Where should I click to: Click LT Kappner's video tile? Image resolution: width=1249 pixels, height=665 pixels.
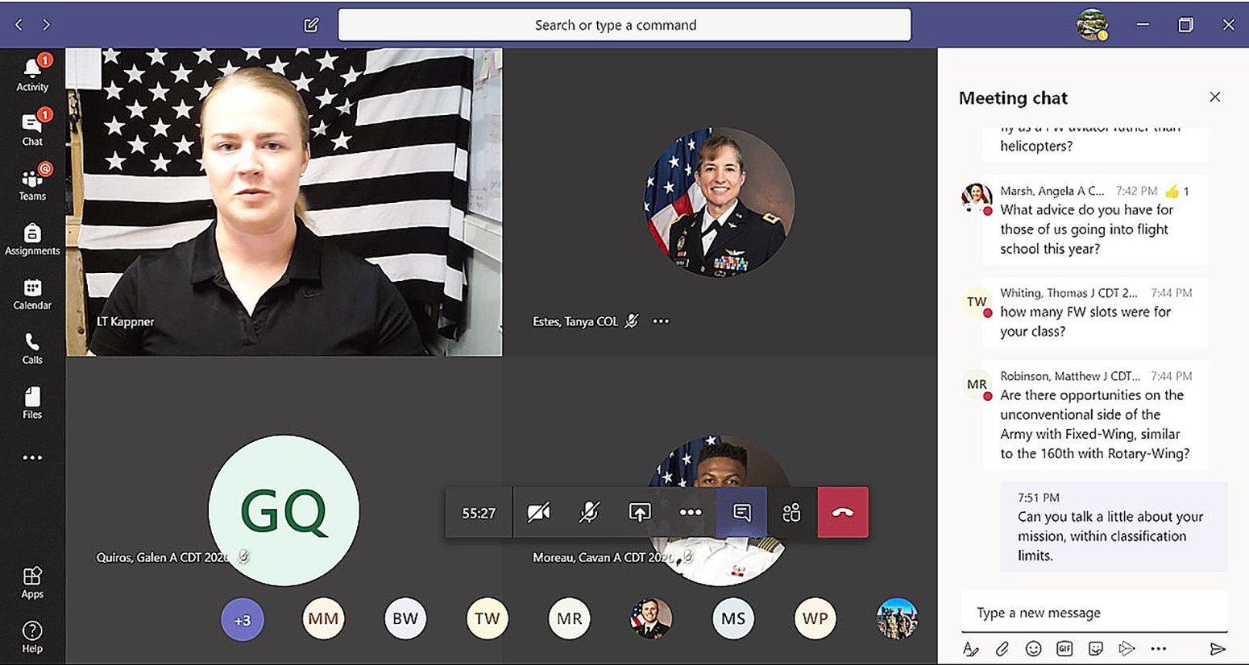(x=284, y=201)
